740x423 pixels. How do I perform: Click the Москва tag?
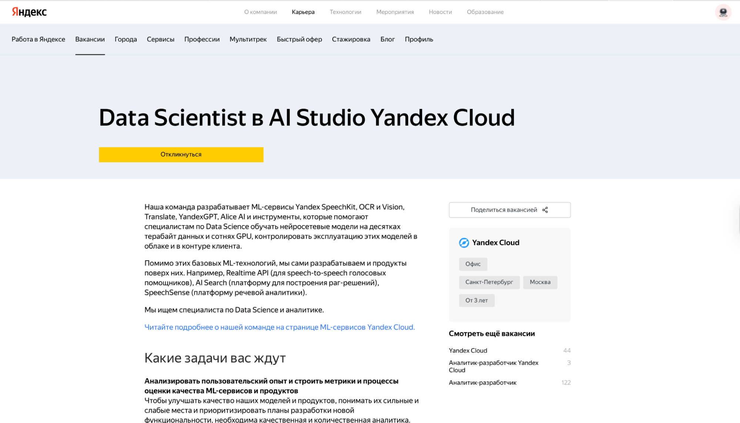pos(540,282)
